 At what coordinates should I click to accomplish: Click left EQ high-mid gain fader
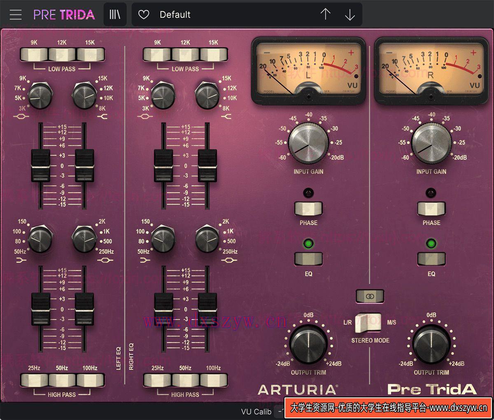coord(40,166)
